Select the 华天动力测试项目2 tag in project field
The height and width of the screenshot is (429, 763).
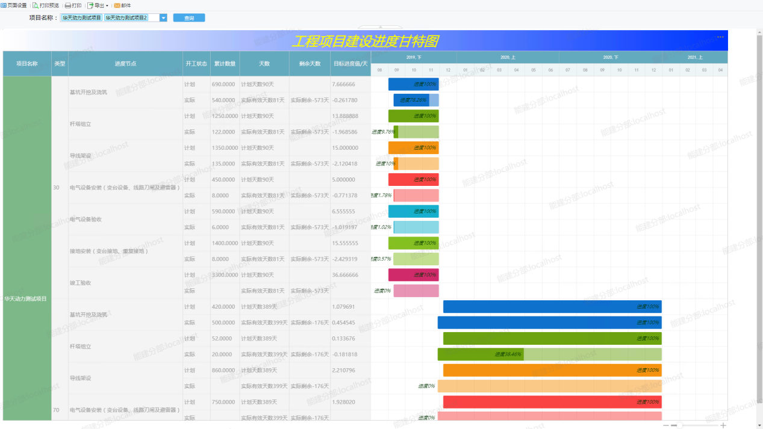[x=126, y=18]
